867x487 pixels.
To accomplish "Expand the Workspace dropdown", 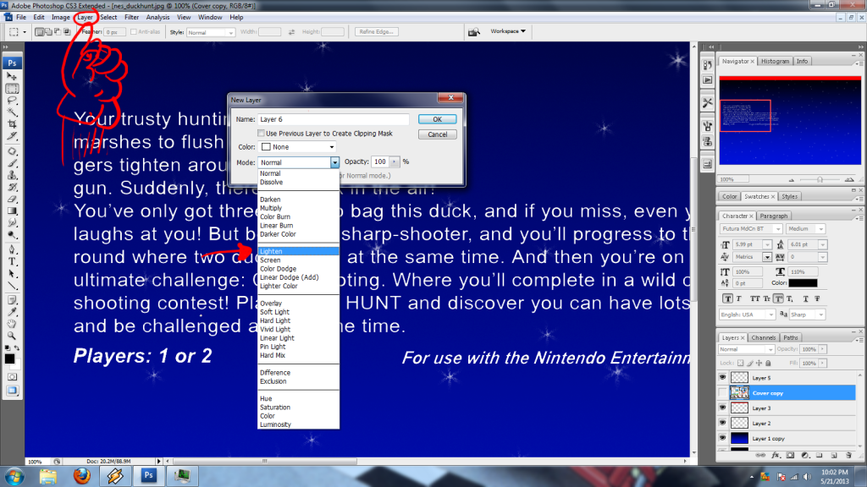I will (x=508, y=31).
